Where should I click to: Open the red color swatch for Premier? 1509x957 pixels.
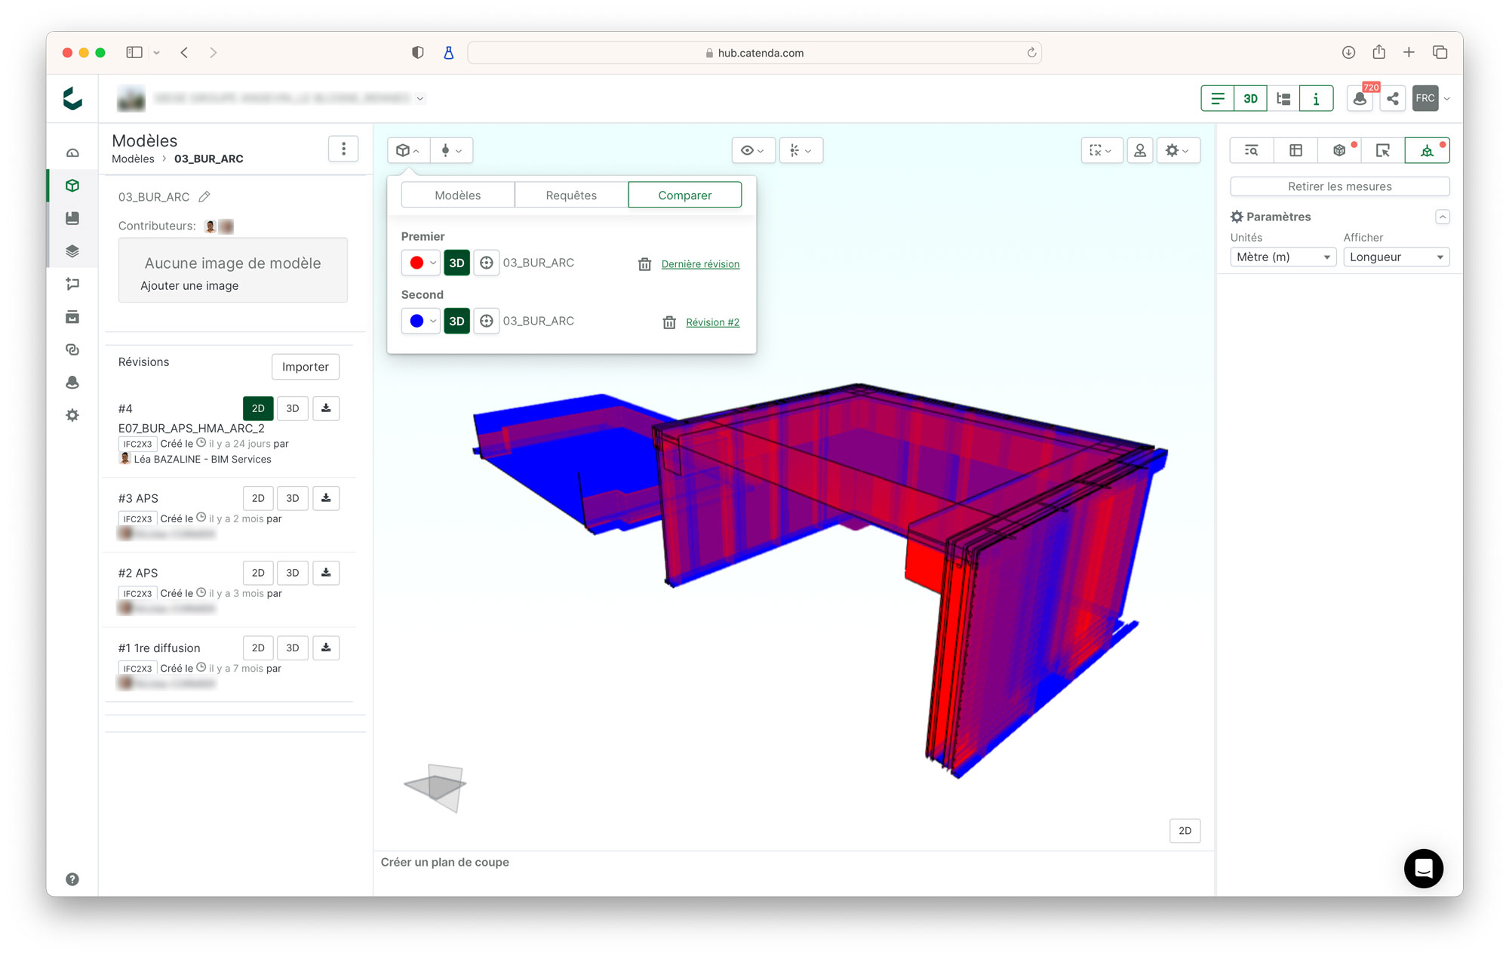coord(420,263)
